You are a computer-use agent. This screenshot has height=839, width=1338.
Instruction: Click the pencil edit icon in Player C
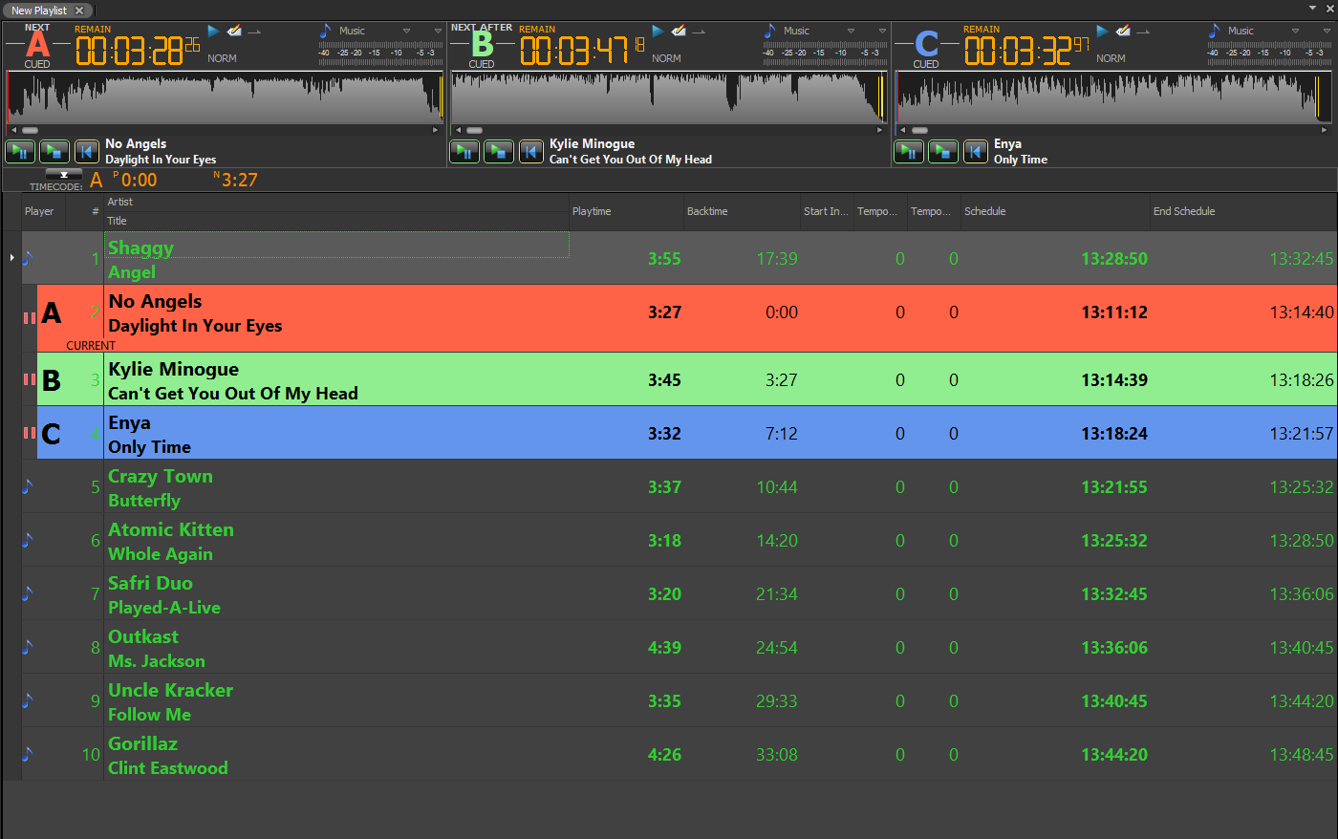[1123, 32]
